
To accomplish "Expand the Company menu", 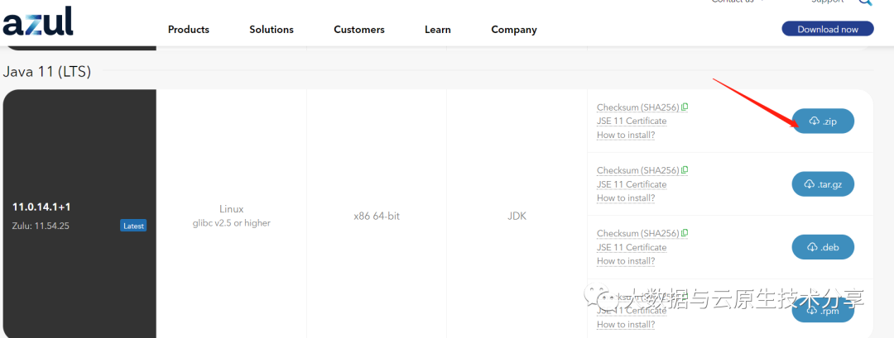I will click(x=514, y=30).
